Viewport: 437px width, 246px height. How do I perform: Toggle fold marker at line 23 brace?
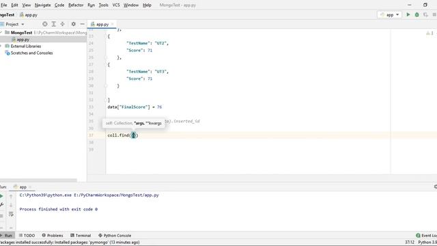click(x=106, y=36)
